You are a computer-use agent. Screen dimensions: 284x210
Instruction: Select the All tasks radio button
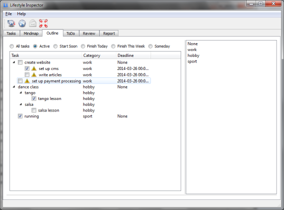(x=12, y=46)
